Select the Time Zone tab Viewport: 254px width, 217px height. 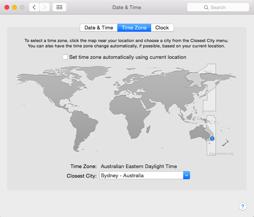pyautogui.click(x=134, y=28)
